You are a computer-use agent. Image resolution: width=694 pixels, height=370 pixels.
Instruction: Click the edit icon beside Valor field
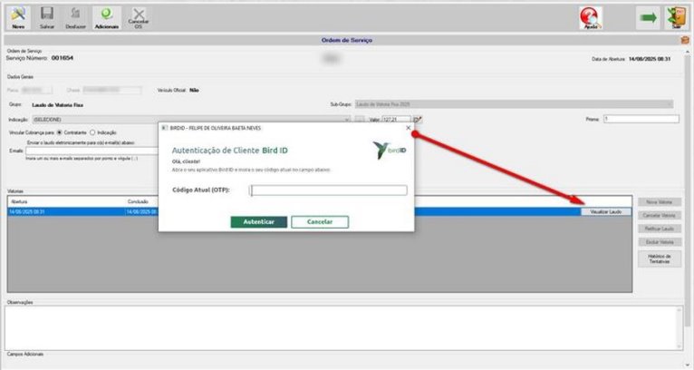tap(418, 119)
